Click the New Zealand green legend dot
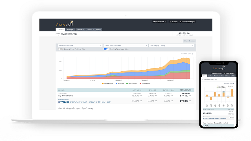Viewport: 251px width, 141px height. point(127,83)
